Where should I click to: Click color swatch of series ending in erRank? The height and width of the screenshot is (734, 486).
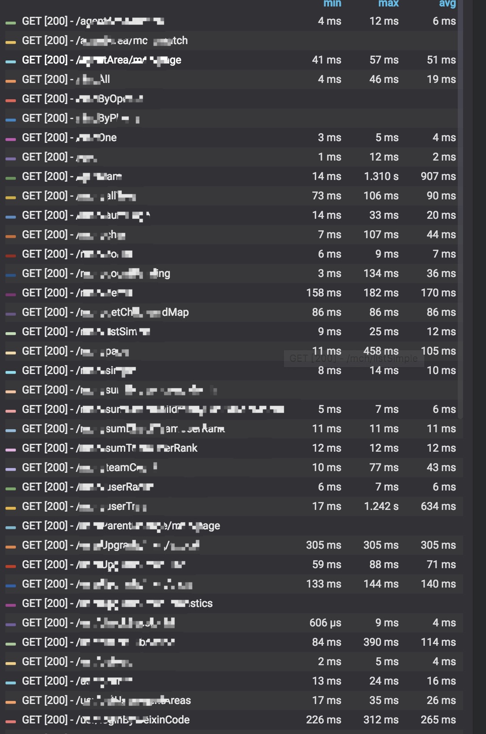pos(11,449)
